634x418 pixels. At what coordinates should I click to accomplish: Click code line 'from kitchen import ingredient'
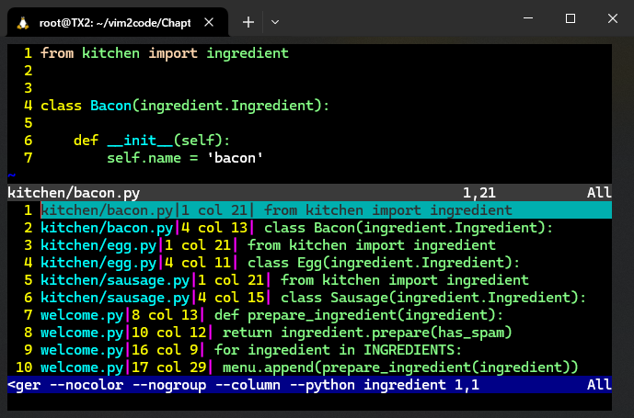(165, 53)
